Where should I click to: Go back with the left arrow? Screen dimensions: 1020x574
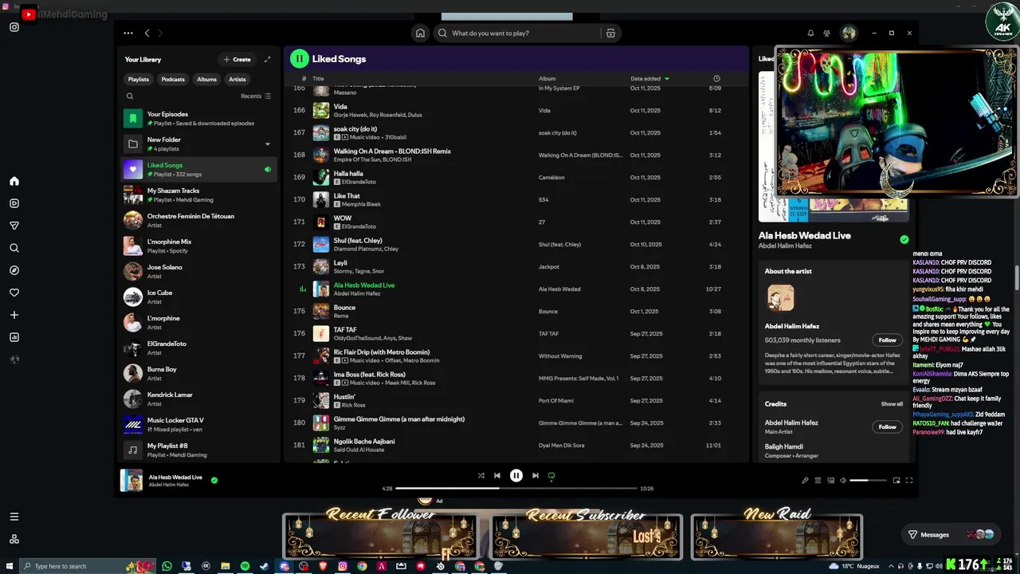point(147,33)
